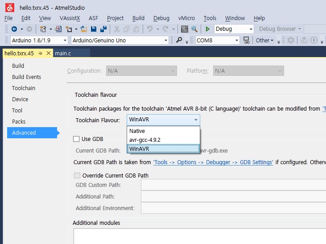Open the Help menu

point(259,18)
